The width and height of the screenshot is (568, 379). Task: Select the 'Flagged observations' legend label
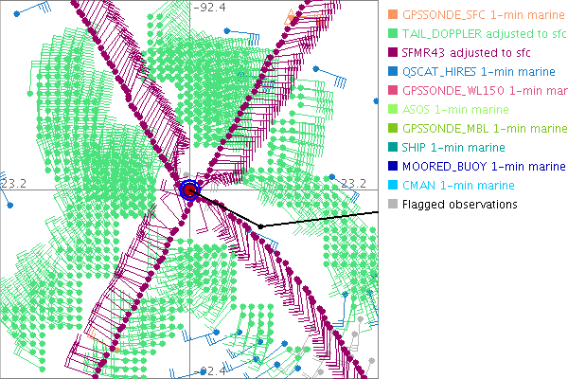pos(459,204)
